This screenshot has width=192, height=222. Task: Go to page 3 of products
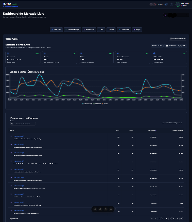[x=166, y=219]
